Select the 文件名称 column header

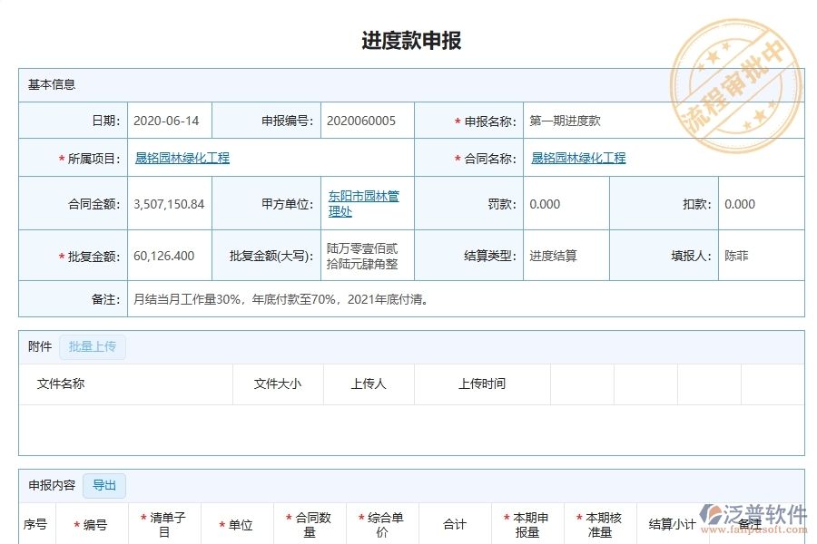pyautogui.click(x=59, y=384)
